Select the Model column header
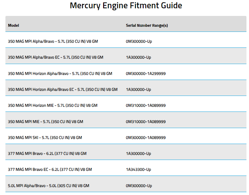The image size is (249, 195). 13,25
